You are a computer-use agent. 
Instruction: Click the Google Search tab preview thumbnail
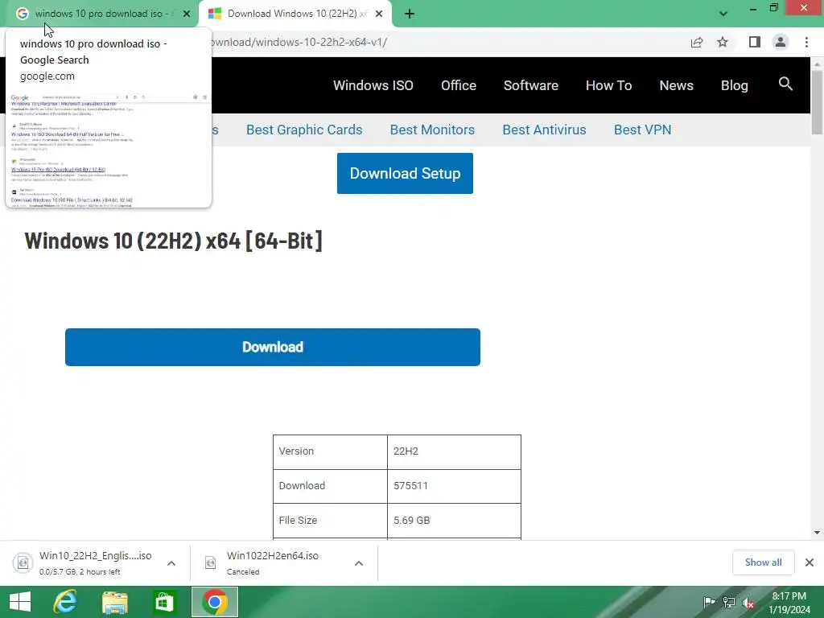click(109, 149)
